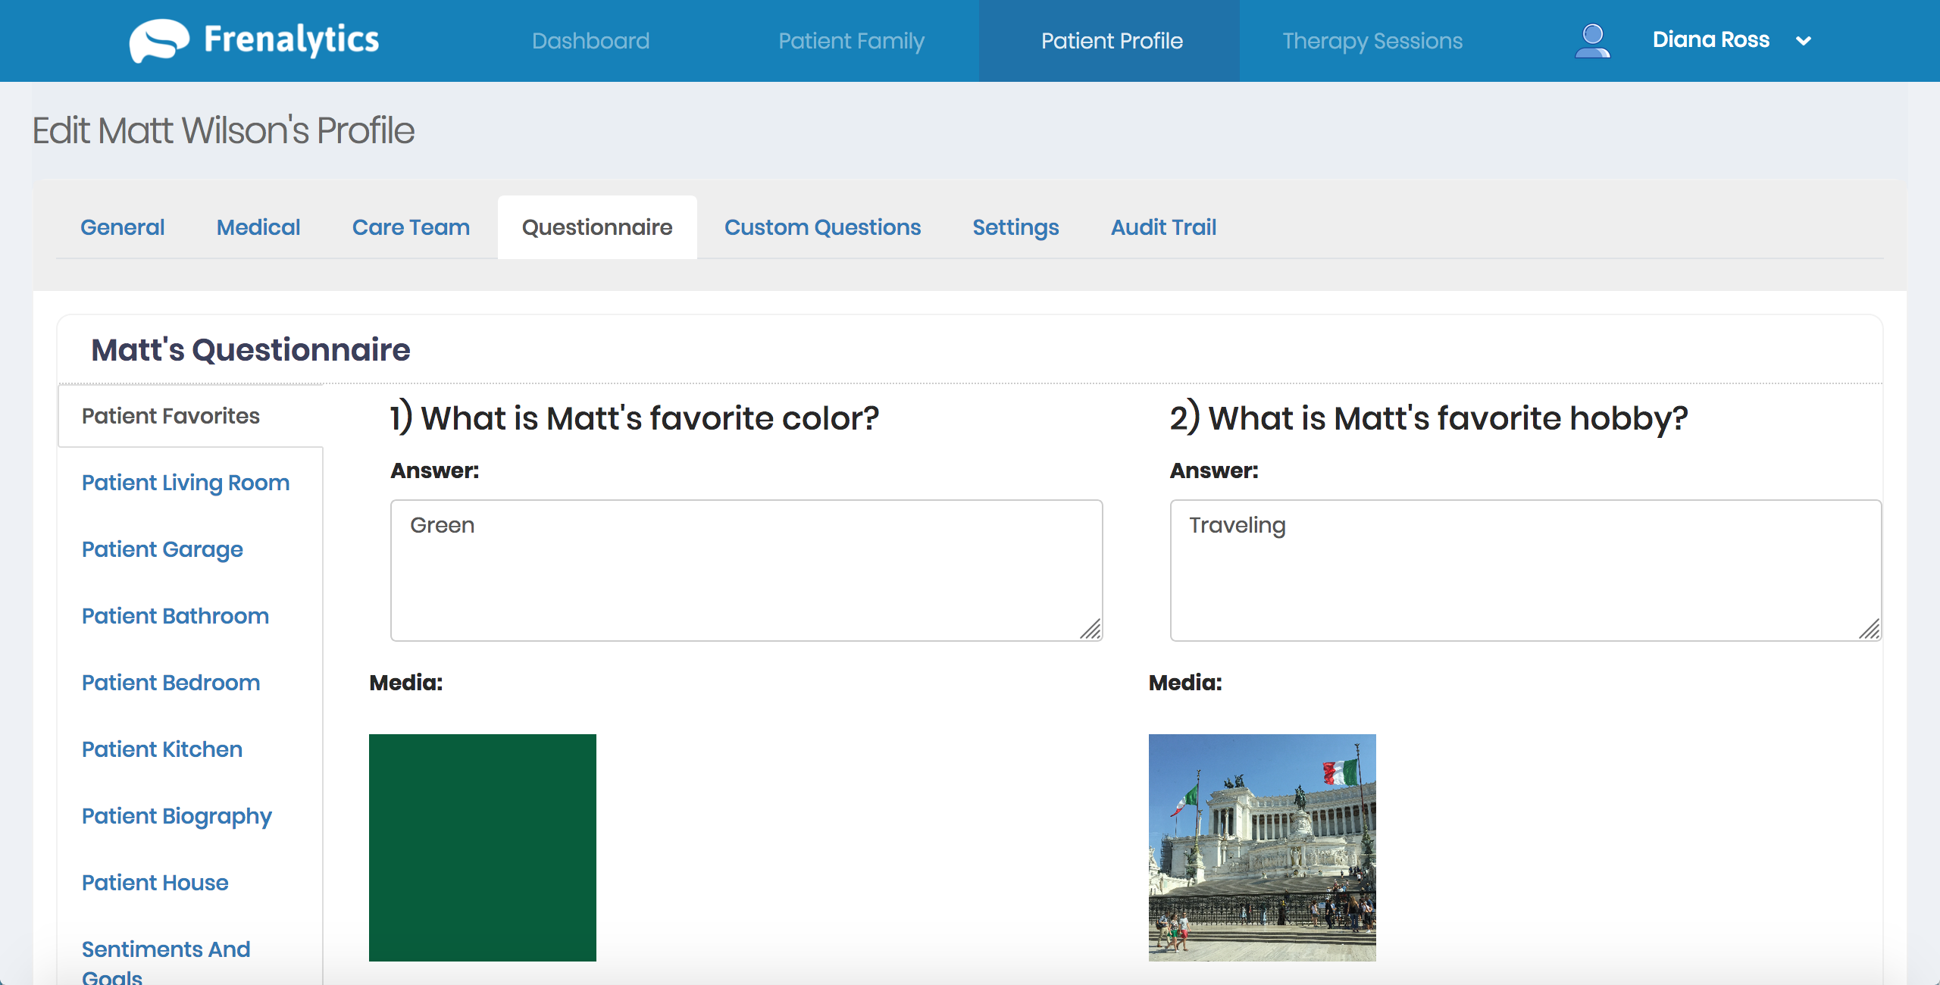Click the green color media swatch

[483, 847]
